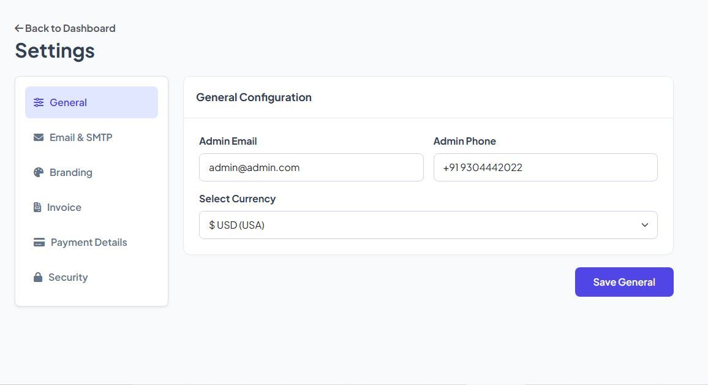708x385 pixels.
Task: Click the Security lock icon
Action: coord(38,277)
